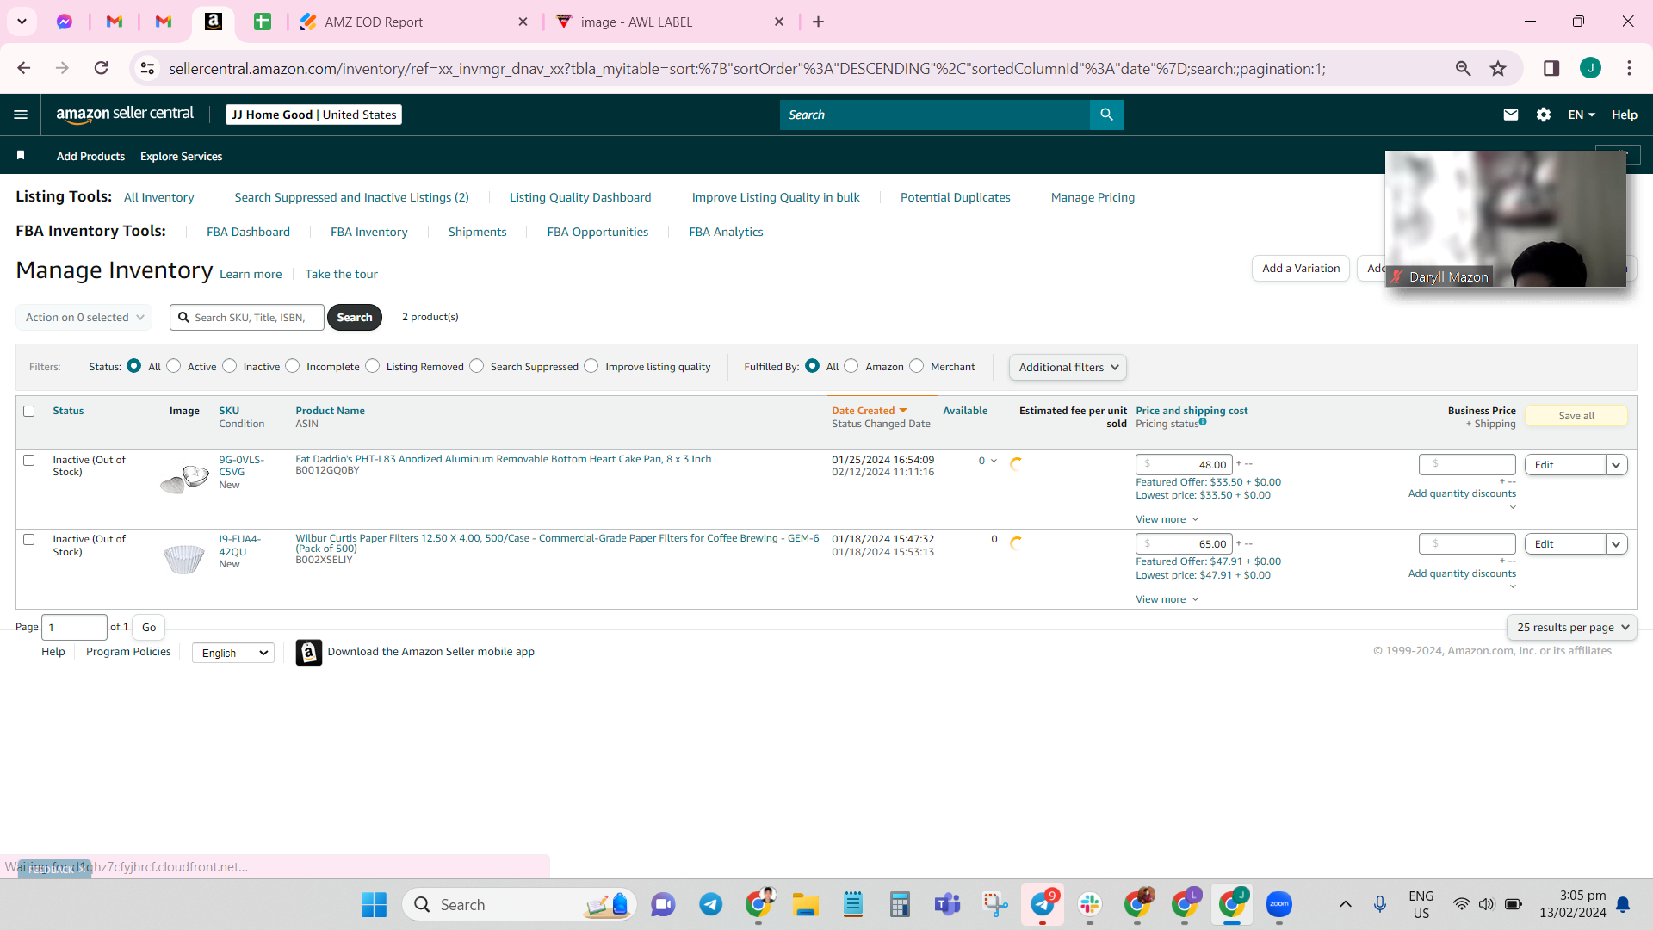Open Chrome side panel icon
Image resolution: width=1653 pixels, height=930 pixels.
click(x=1551, y=68)
